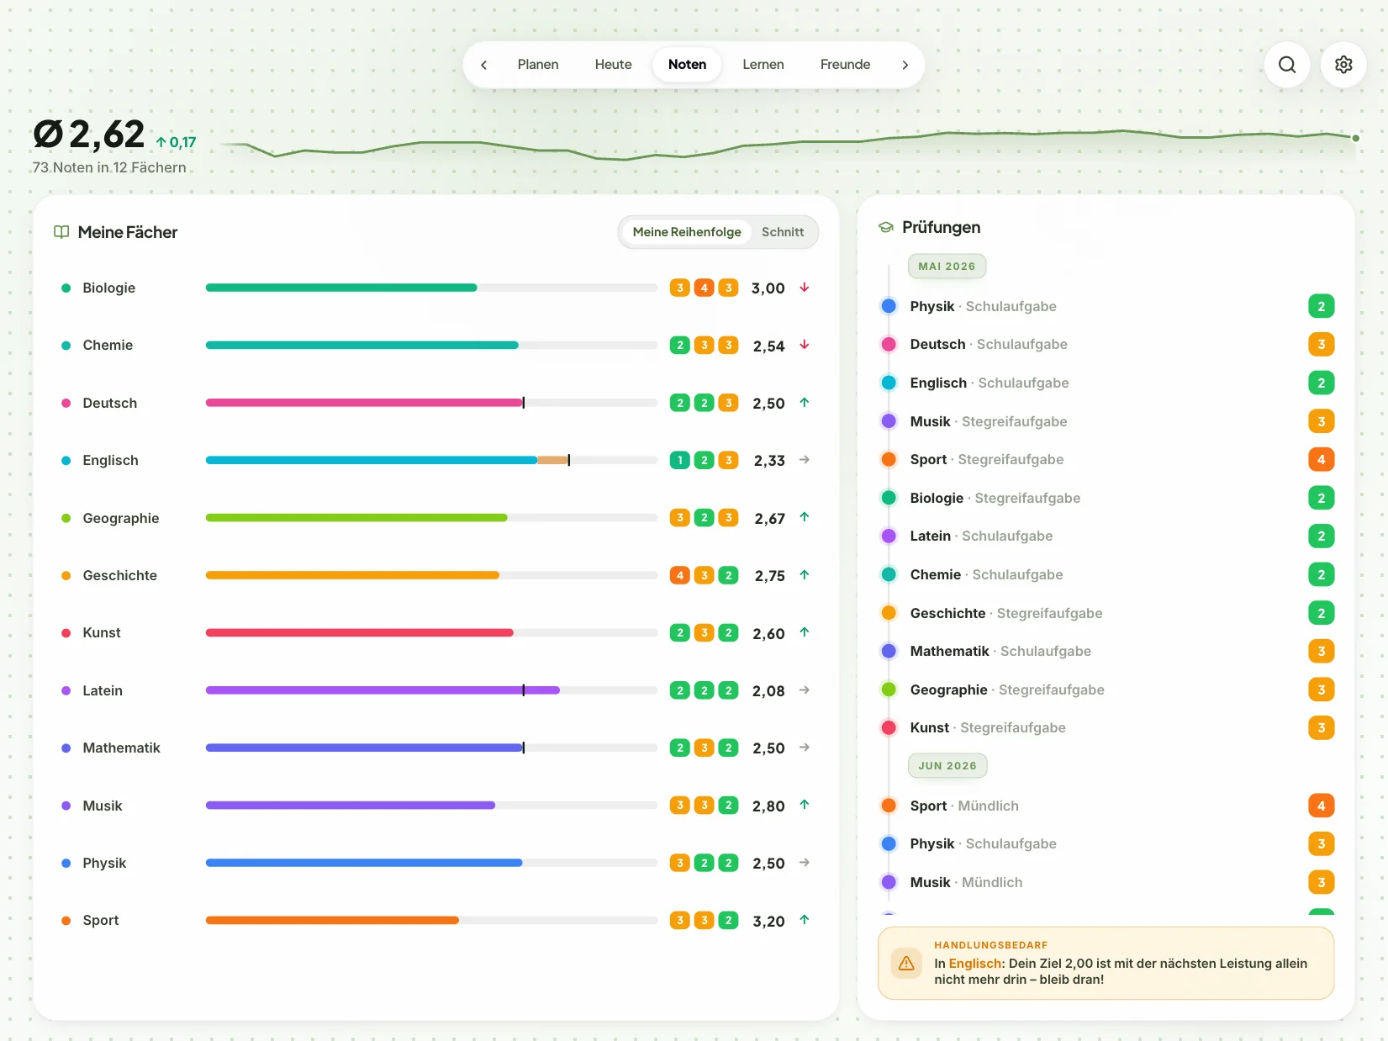Viewport: 1388px width, 1041px height.
Task: Open the Geschichte subject row
Action: [436, 575]
